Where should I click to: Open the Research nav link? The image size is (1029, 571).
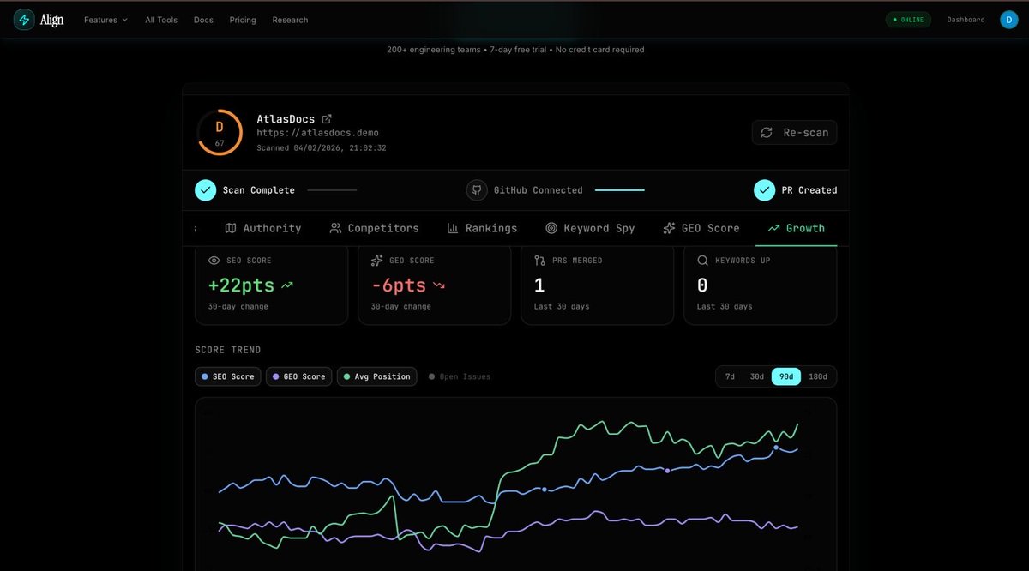[x=290, y=20]
